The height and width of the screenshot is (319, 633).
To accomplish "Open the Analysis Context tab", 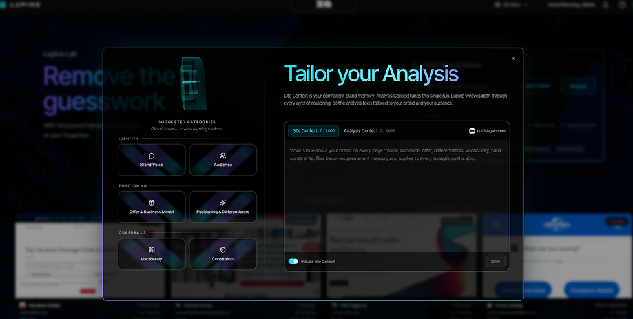I will (369, 131).
